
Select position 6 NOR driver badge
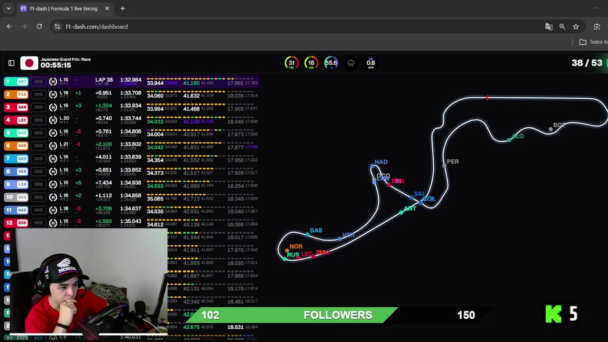pyautogui.click(x=16, y=146)
